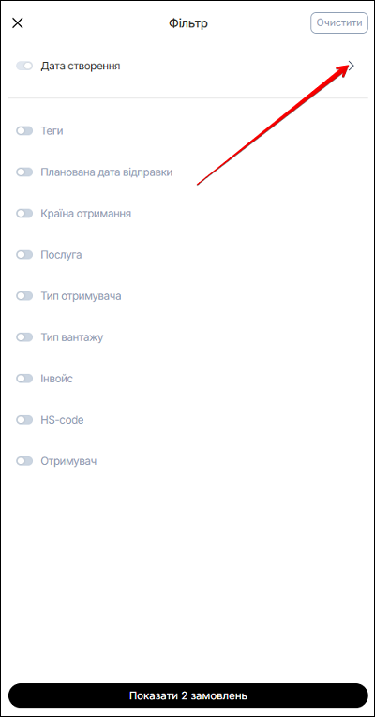The width and height of the screenshot is (375, 717).
Task: Enable the Тип вантажу toggle
Action: [24, 337]
